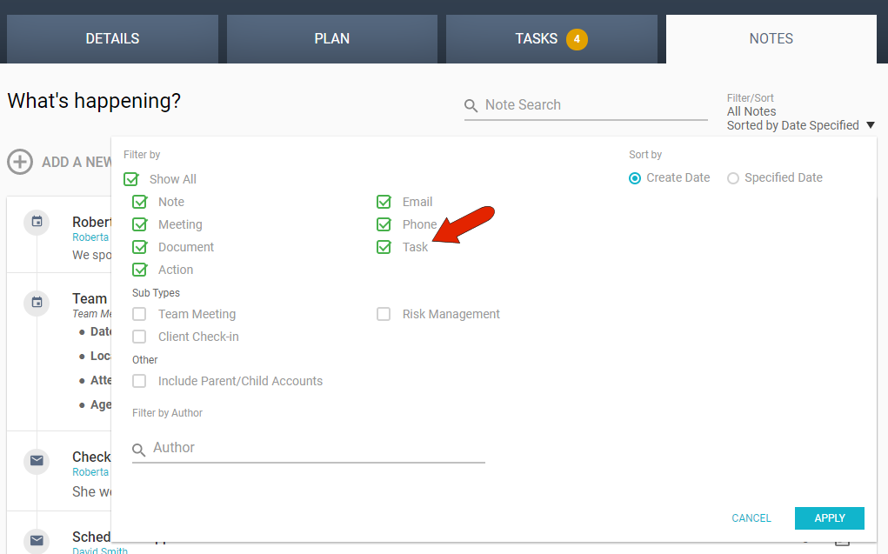Viewport: 888px width, 554px height.
Task: Click Cancel to dismiss filters
Action: point(751,518)
